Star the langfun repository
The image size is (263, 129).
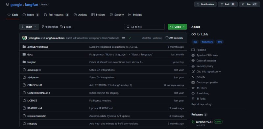pos(250,4)
